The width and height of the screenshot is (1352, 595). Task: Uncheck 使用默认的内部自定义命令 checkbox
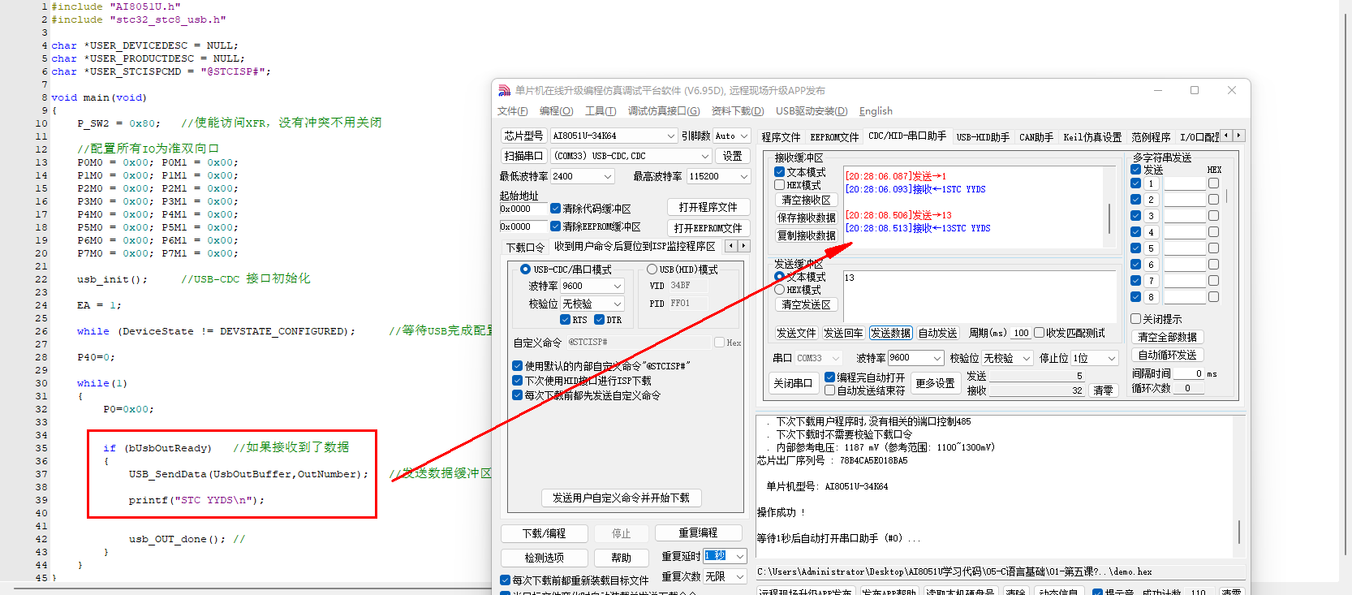coord(517,366)
